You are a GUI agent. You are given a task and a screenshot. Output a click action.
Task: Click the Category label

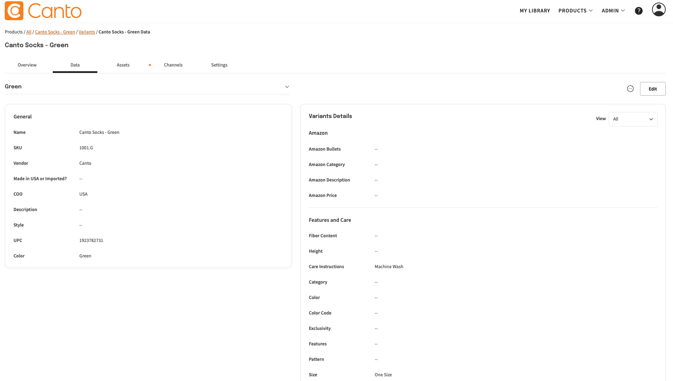[318, 282]
